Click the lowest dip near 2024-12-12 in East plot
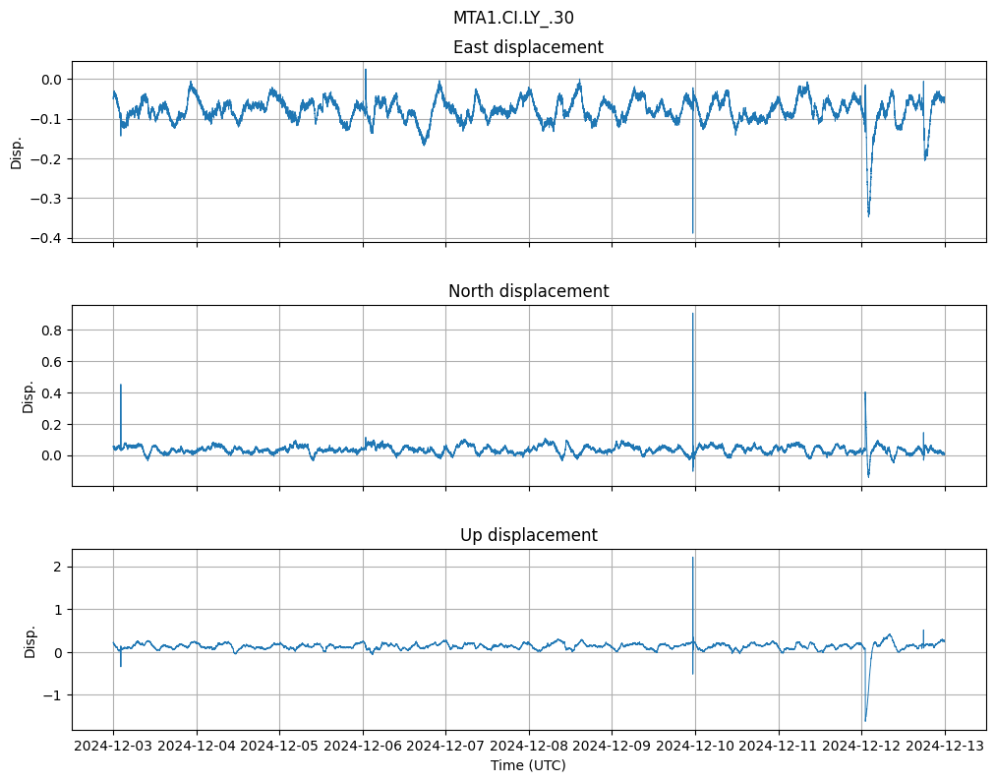 point(868,215)
